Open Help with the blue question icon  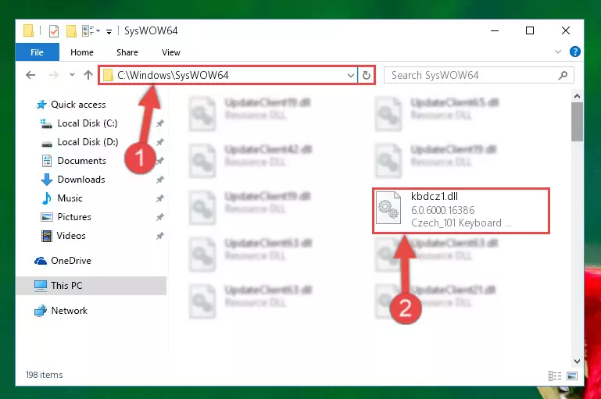coord(575,52)
